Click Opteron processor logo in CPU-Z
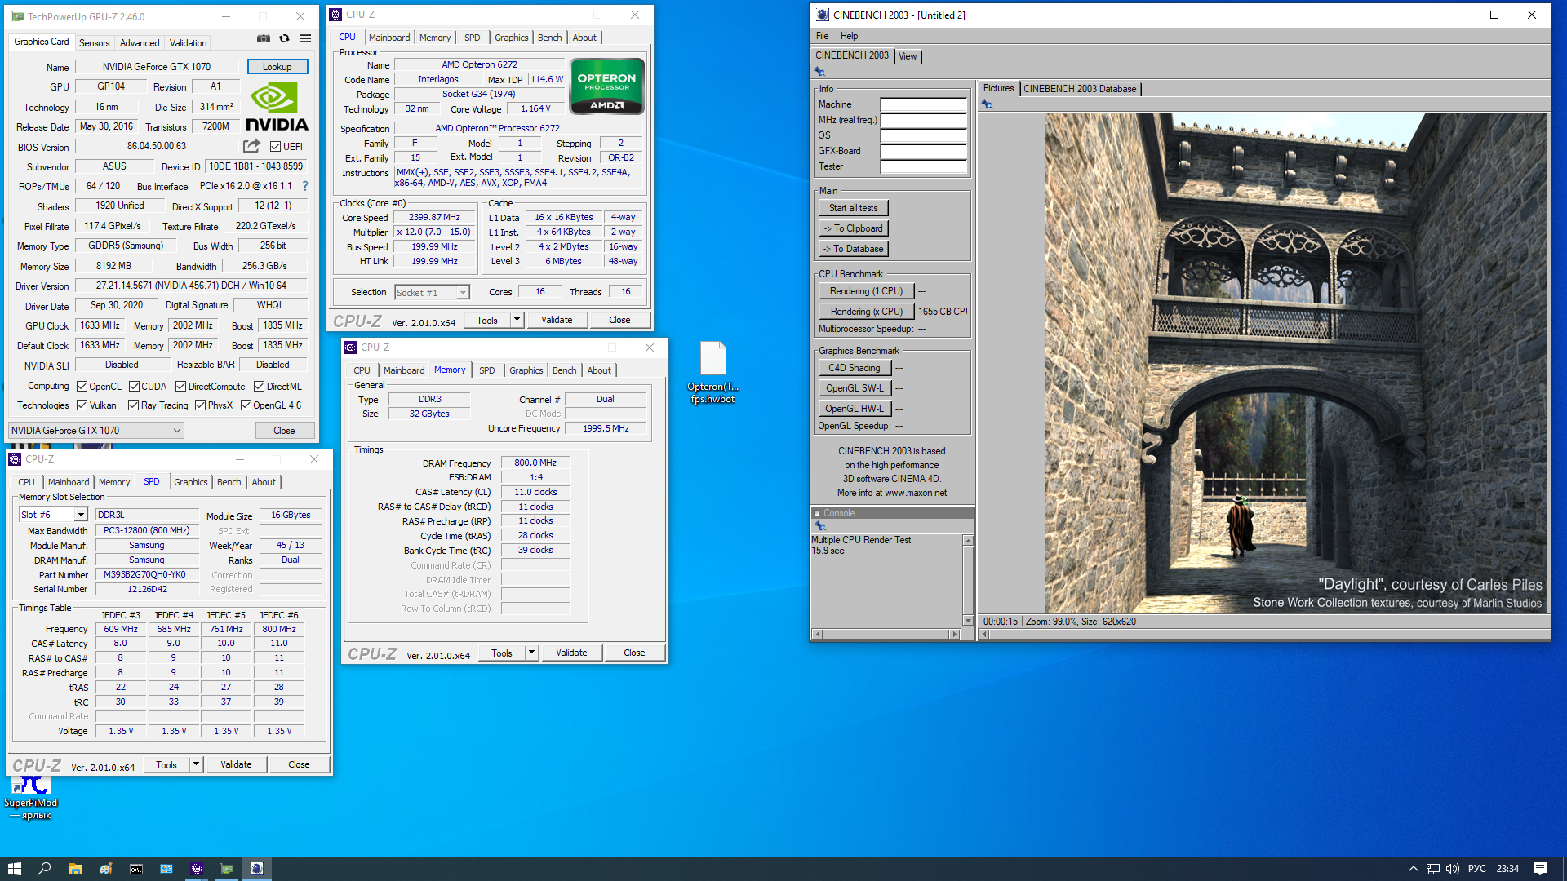 606,86
